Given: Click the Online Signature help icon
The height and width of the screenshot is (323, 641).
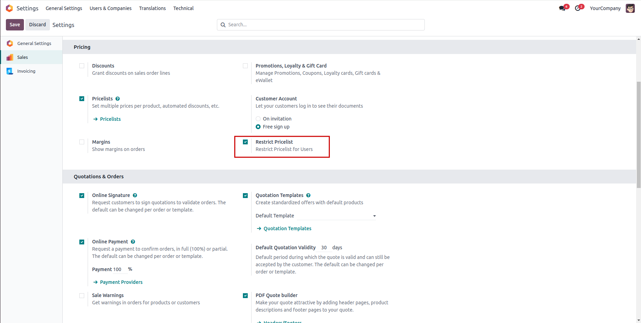Looking at the screenshot, I should (135, 195).
